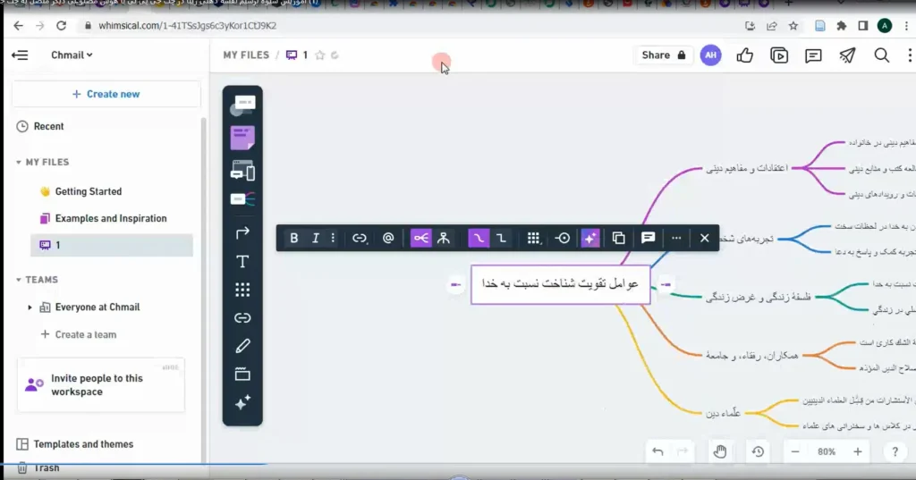
Task: Open the three-dot more menu in node toolbar
Action: (x=676, y=239)
